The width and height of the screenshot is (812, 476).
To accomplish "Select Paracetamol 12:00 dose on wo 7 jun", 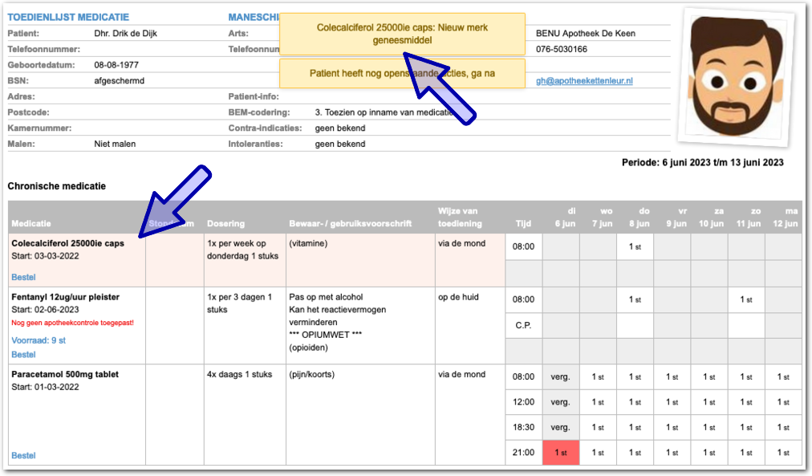I will click(x=598, y=402).
